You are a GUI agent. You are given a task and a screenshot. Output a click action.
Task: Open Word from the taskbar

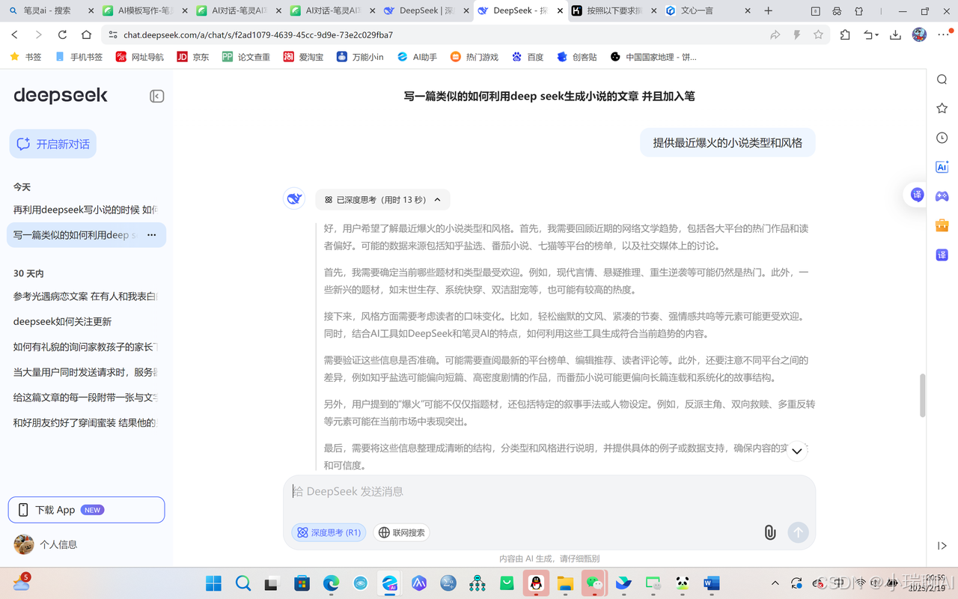pyautogui.click(x=711, y=583)
